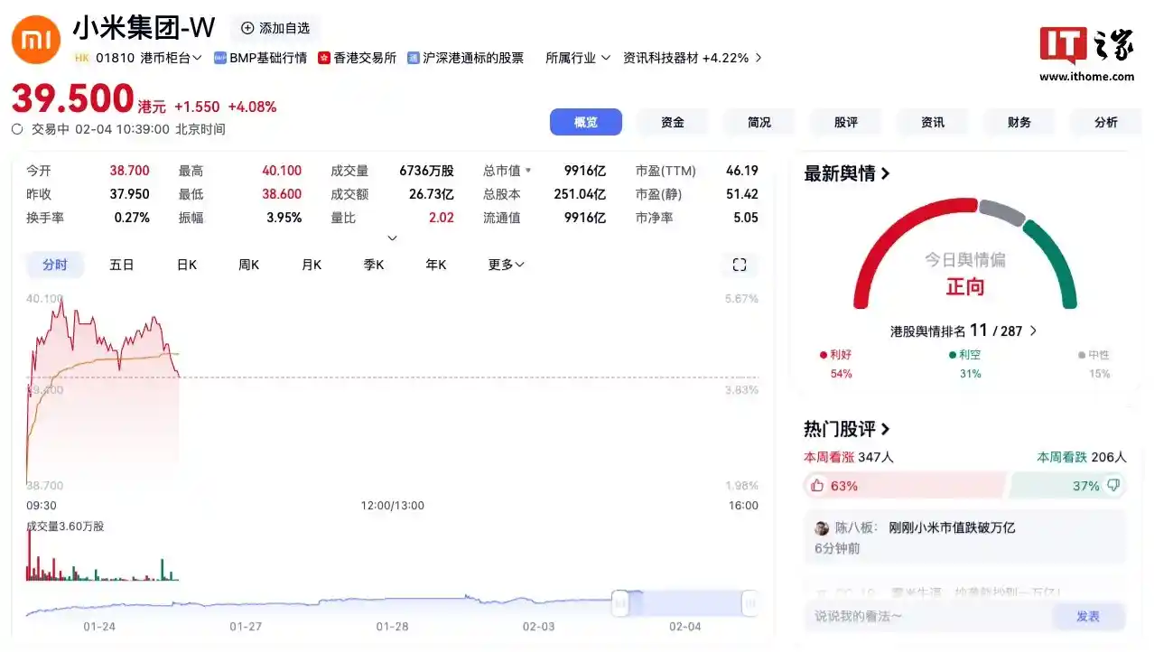Image resolution: width=1154 pixels, height=652 pixels.
Task: Select the 日K chart period
Action: (187, 265)
